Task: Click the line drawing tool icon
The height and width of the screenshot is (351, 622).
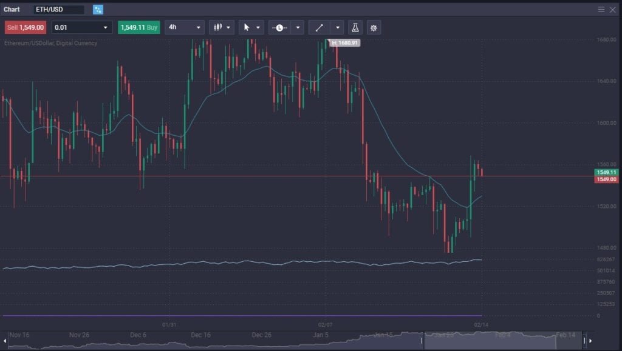Action: pyautogui.click(x=319, y=27)
